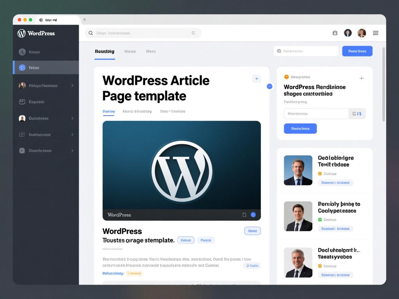Click the refresh icon in the image caption bar
Viewport: 399px width, 299px height.
[x=244, y=215]
